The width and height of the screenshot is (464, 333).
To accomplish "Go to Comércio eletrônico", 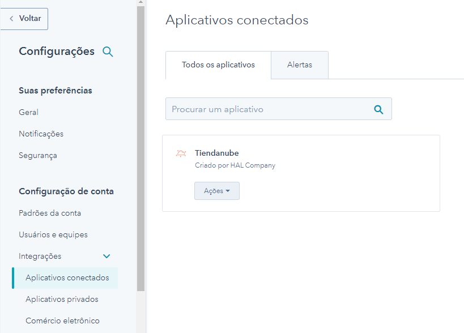I will pyautogui.click(x=62, y=321).
